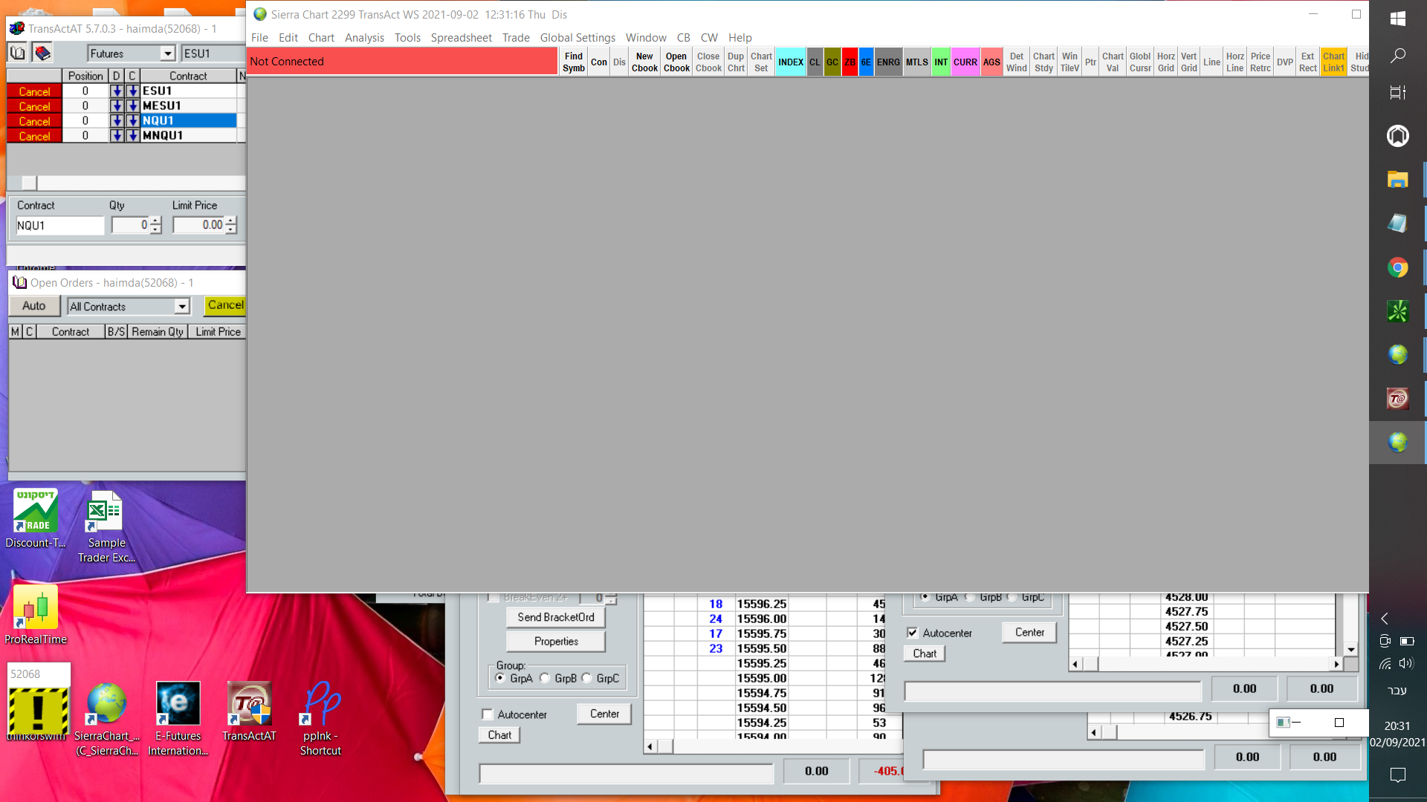The width and height of the screenshot is (1427, 802).
Task: Click the INDEX symbol group button
Action: [790, 62]
